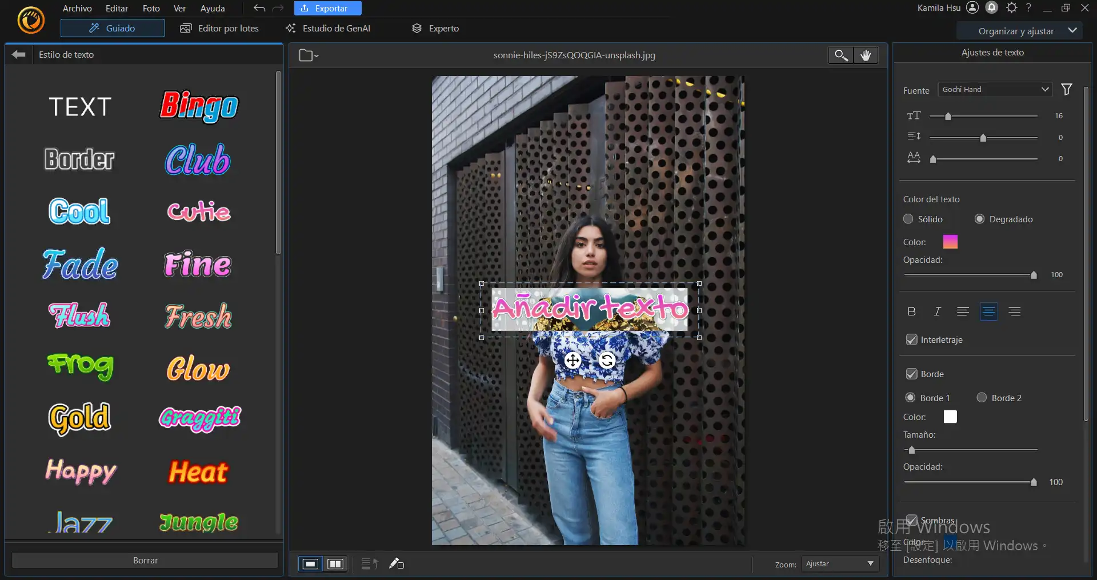Apply italic formatting to text
1097x580 pixels.
(937, 311)
